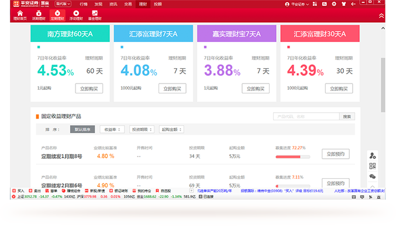Click the 4.80 % benchmark rate

pyautogui.click(x=105, y=156)
